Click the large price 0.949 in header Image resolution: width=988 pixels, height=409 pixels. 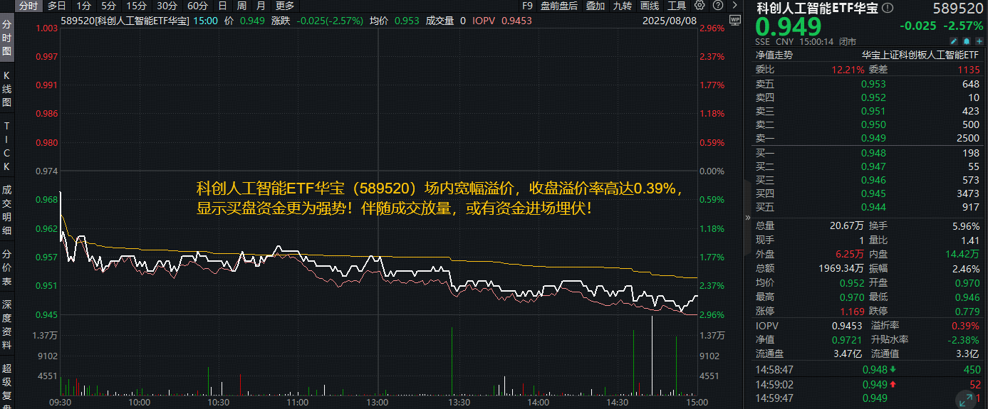point(788,27)
